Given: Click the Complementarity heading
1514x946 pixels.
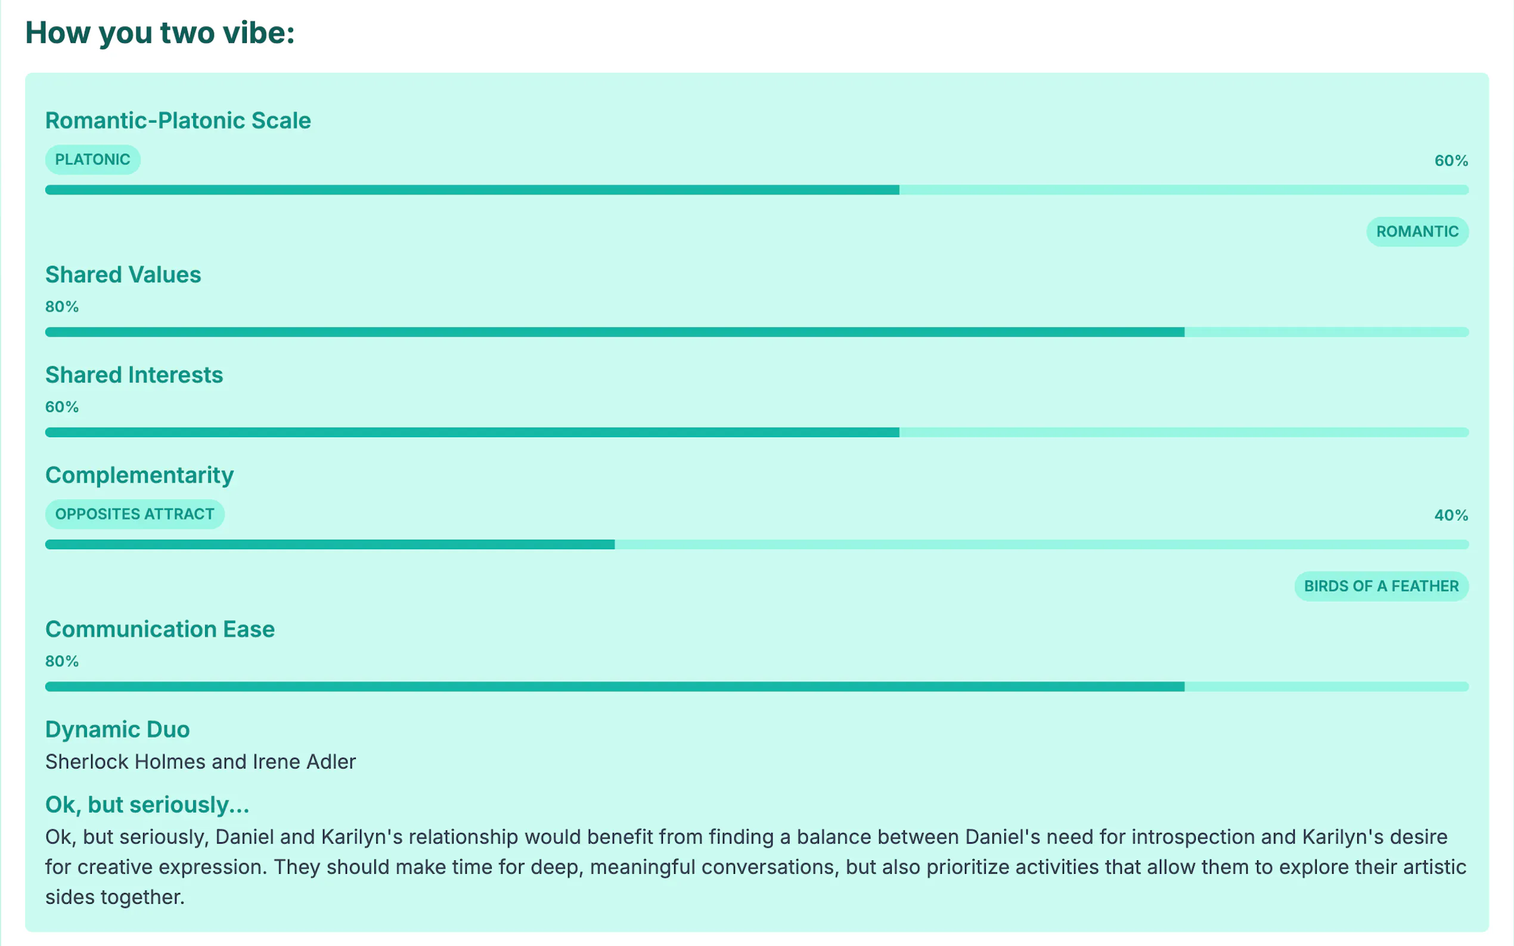Looking at the screenshot, I should point(139,475).
